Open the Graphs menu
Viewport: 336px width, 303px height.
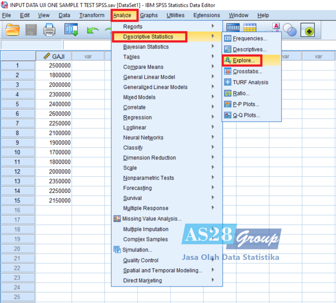149,15
